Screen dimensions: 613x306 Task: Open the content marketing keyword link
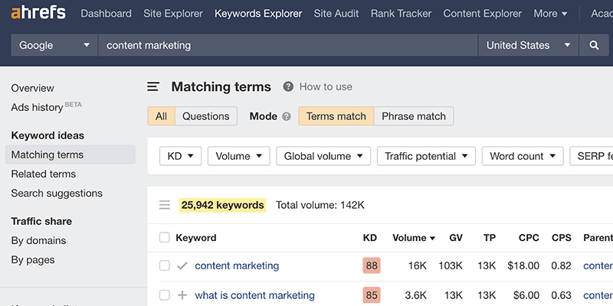[x=237, y=265]
